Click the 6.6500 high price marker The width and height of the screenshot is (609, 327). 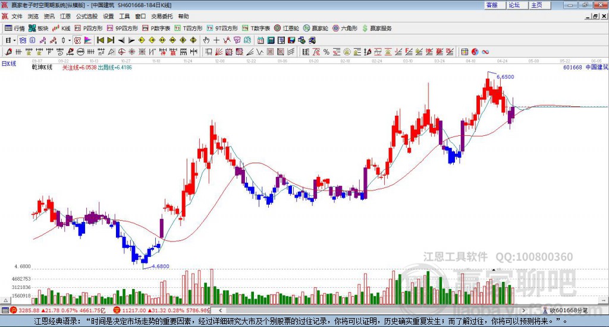(506, 77)
